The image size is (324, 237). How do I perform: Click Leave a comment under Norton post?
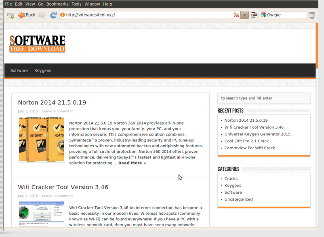[x=57, y=111]
